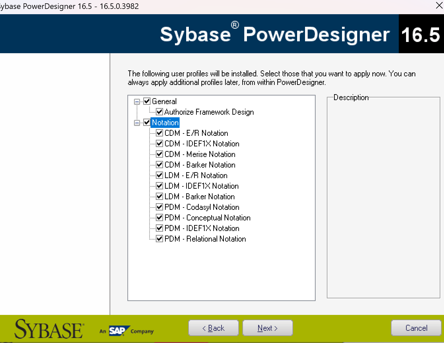Image resolution: width=444 pixels, height=343 pixels.
Task: Toggle PDM - Codasyl Notation checkbox
Action: (159, 207)
